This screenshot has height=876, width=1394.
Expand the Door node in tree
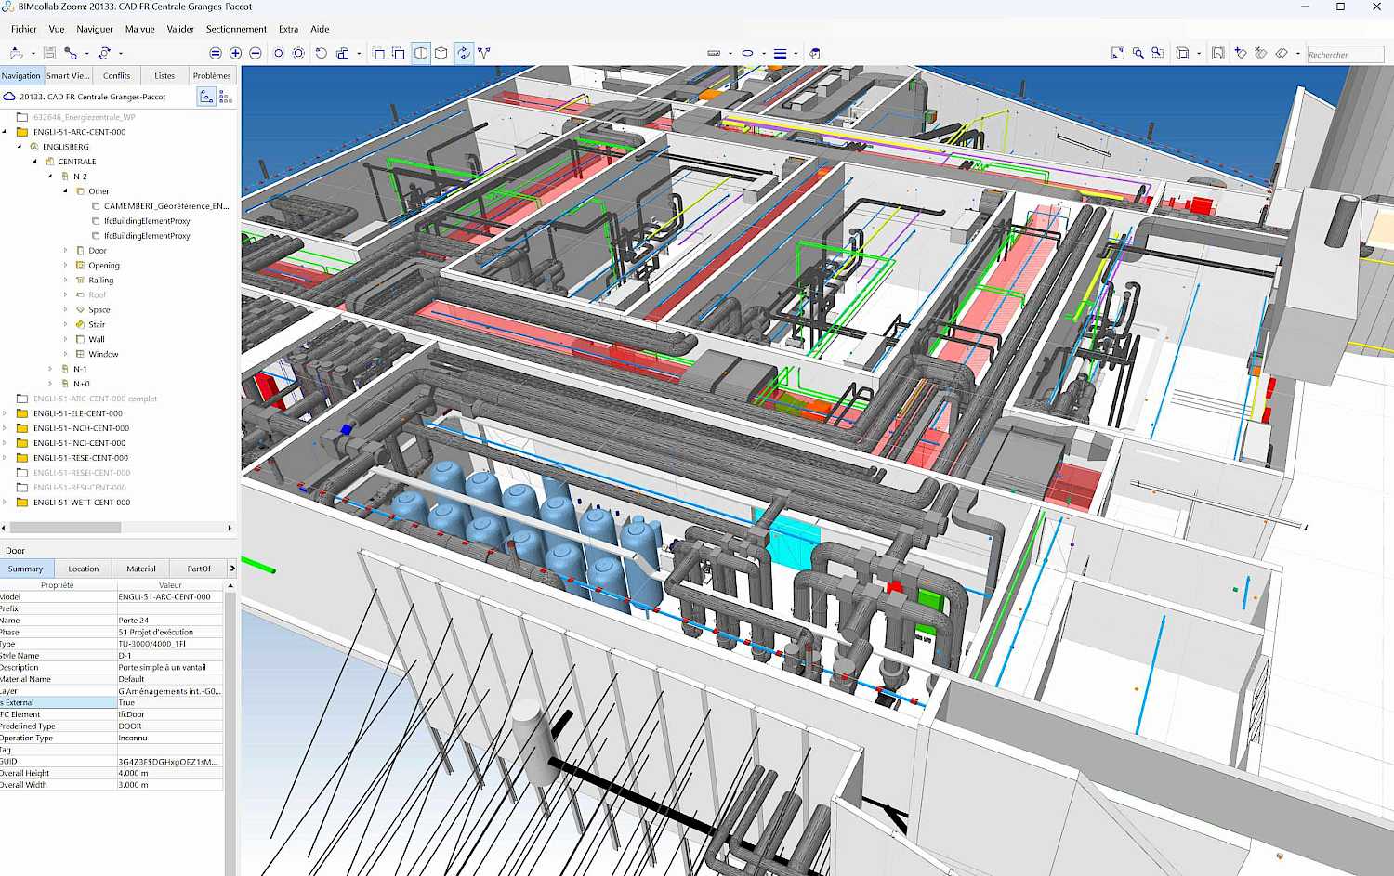click(65, 251)
